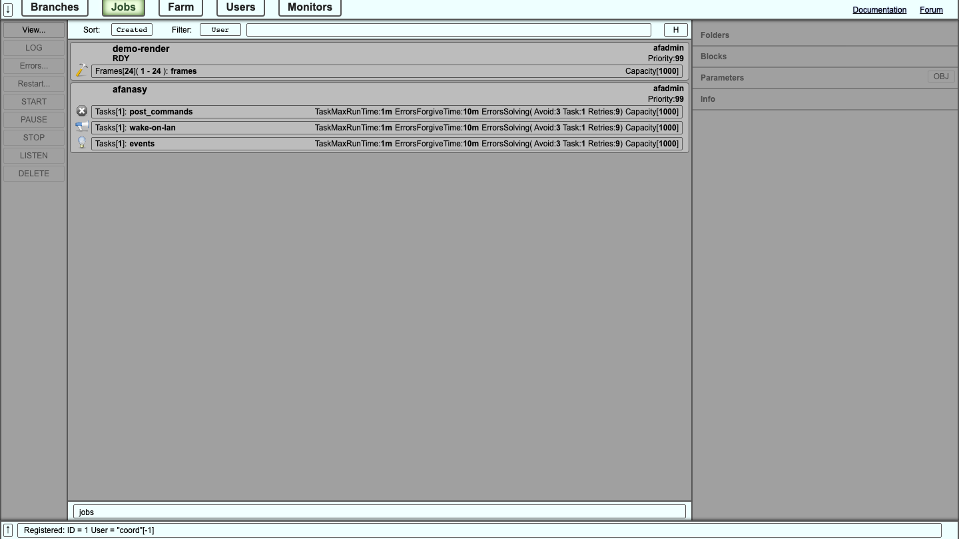Toggle the H hidden jobs button
Screen dimensions: 959x539
[676, 30]
